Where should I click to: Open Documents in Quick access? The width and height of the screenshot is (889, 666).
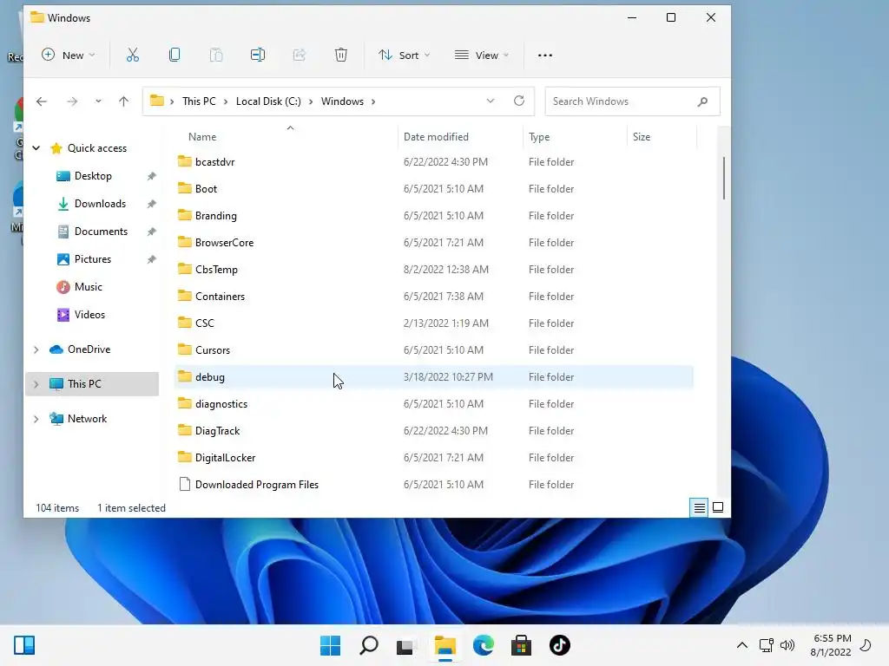coord(101,232)
